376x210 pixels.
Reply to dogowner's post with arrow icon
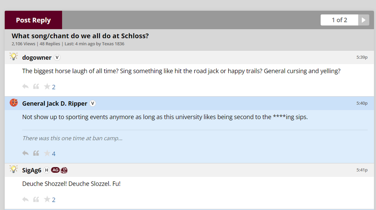tap(26, 87)
